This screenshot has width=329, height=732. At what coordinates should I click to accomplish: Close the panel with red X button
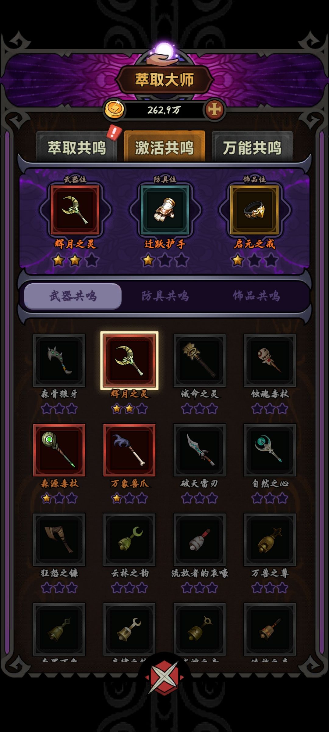164,677
